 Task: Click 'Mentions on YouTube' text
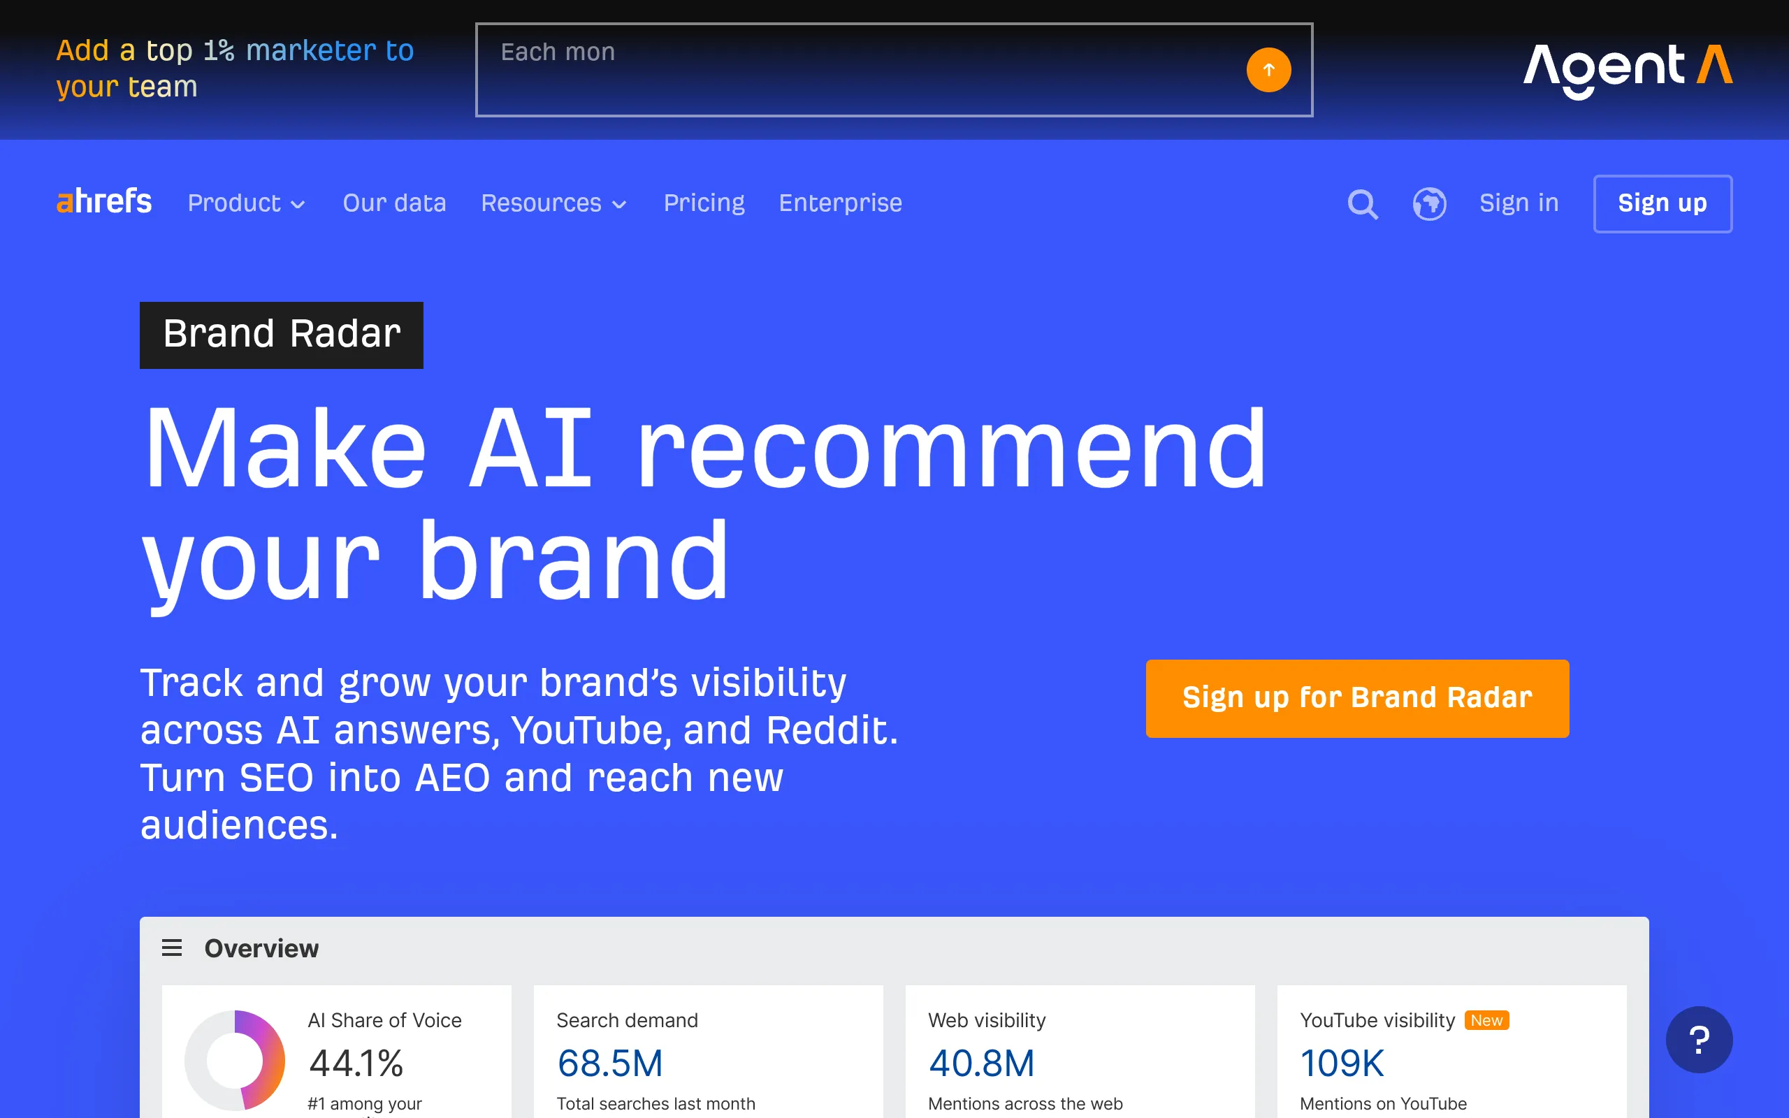tap(1382, 1103)
